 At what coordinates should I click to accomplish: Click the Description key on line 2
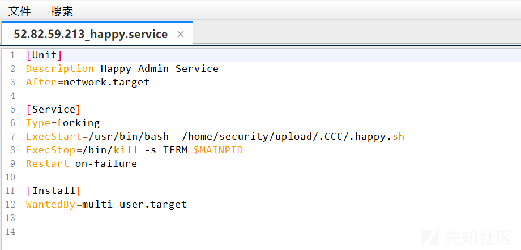60,69
